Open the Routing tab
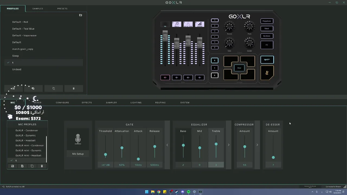Viewport: 347px width, 195px height. coord(160,103)
